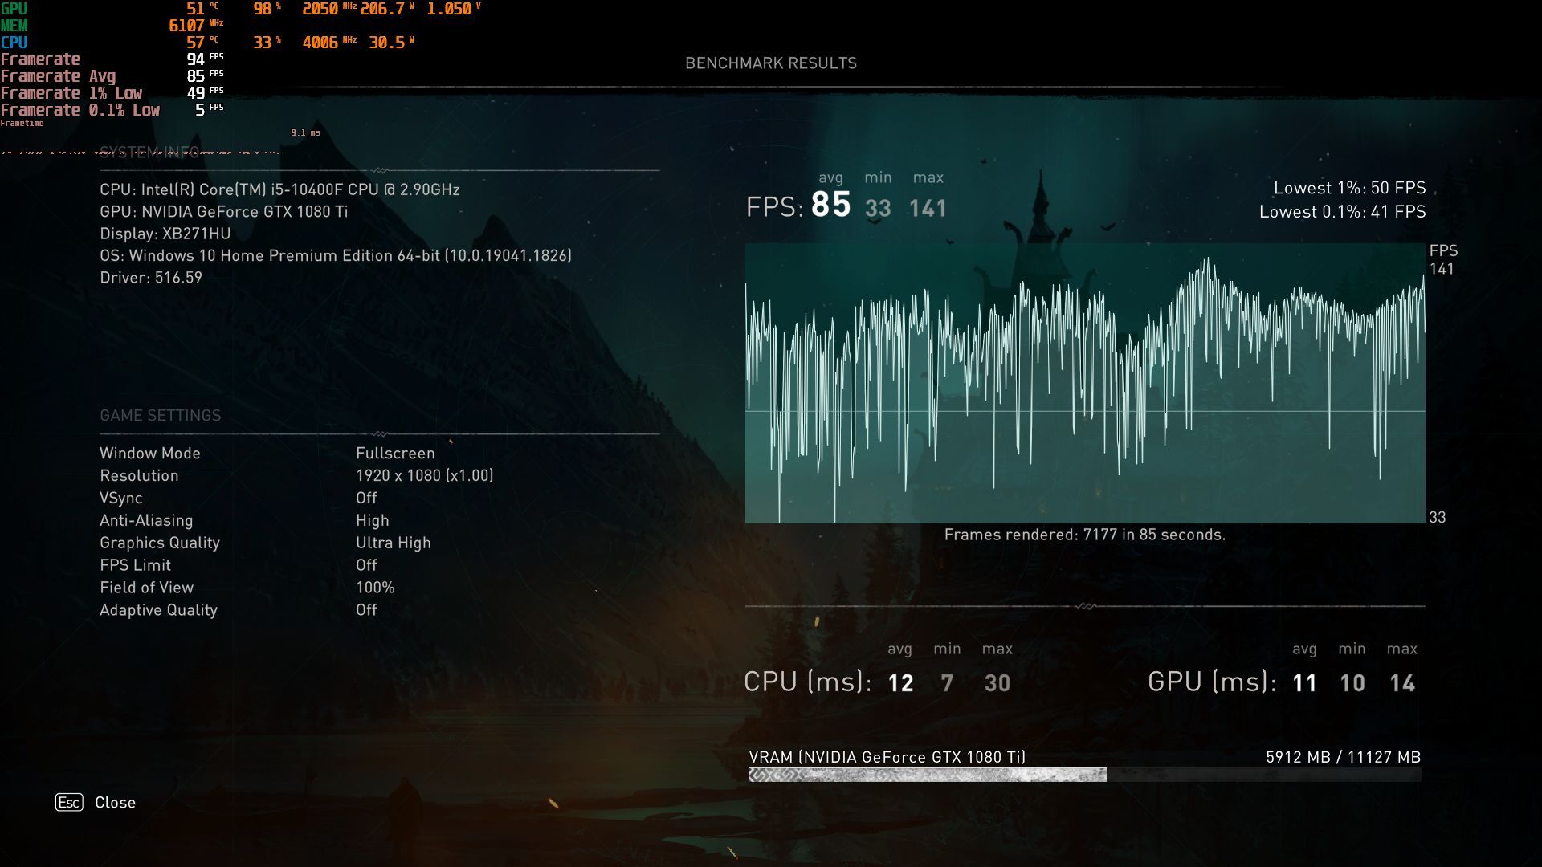Click the CPU max 30 ms value
Image resolution: width=1542 pixels, height=867 pixels.
coord(997,683)
